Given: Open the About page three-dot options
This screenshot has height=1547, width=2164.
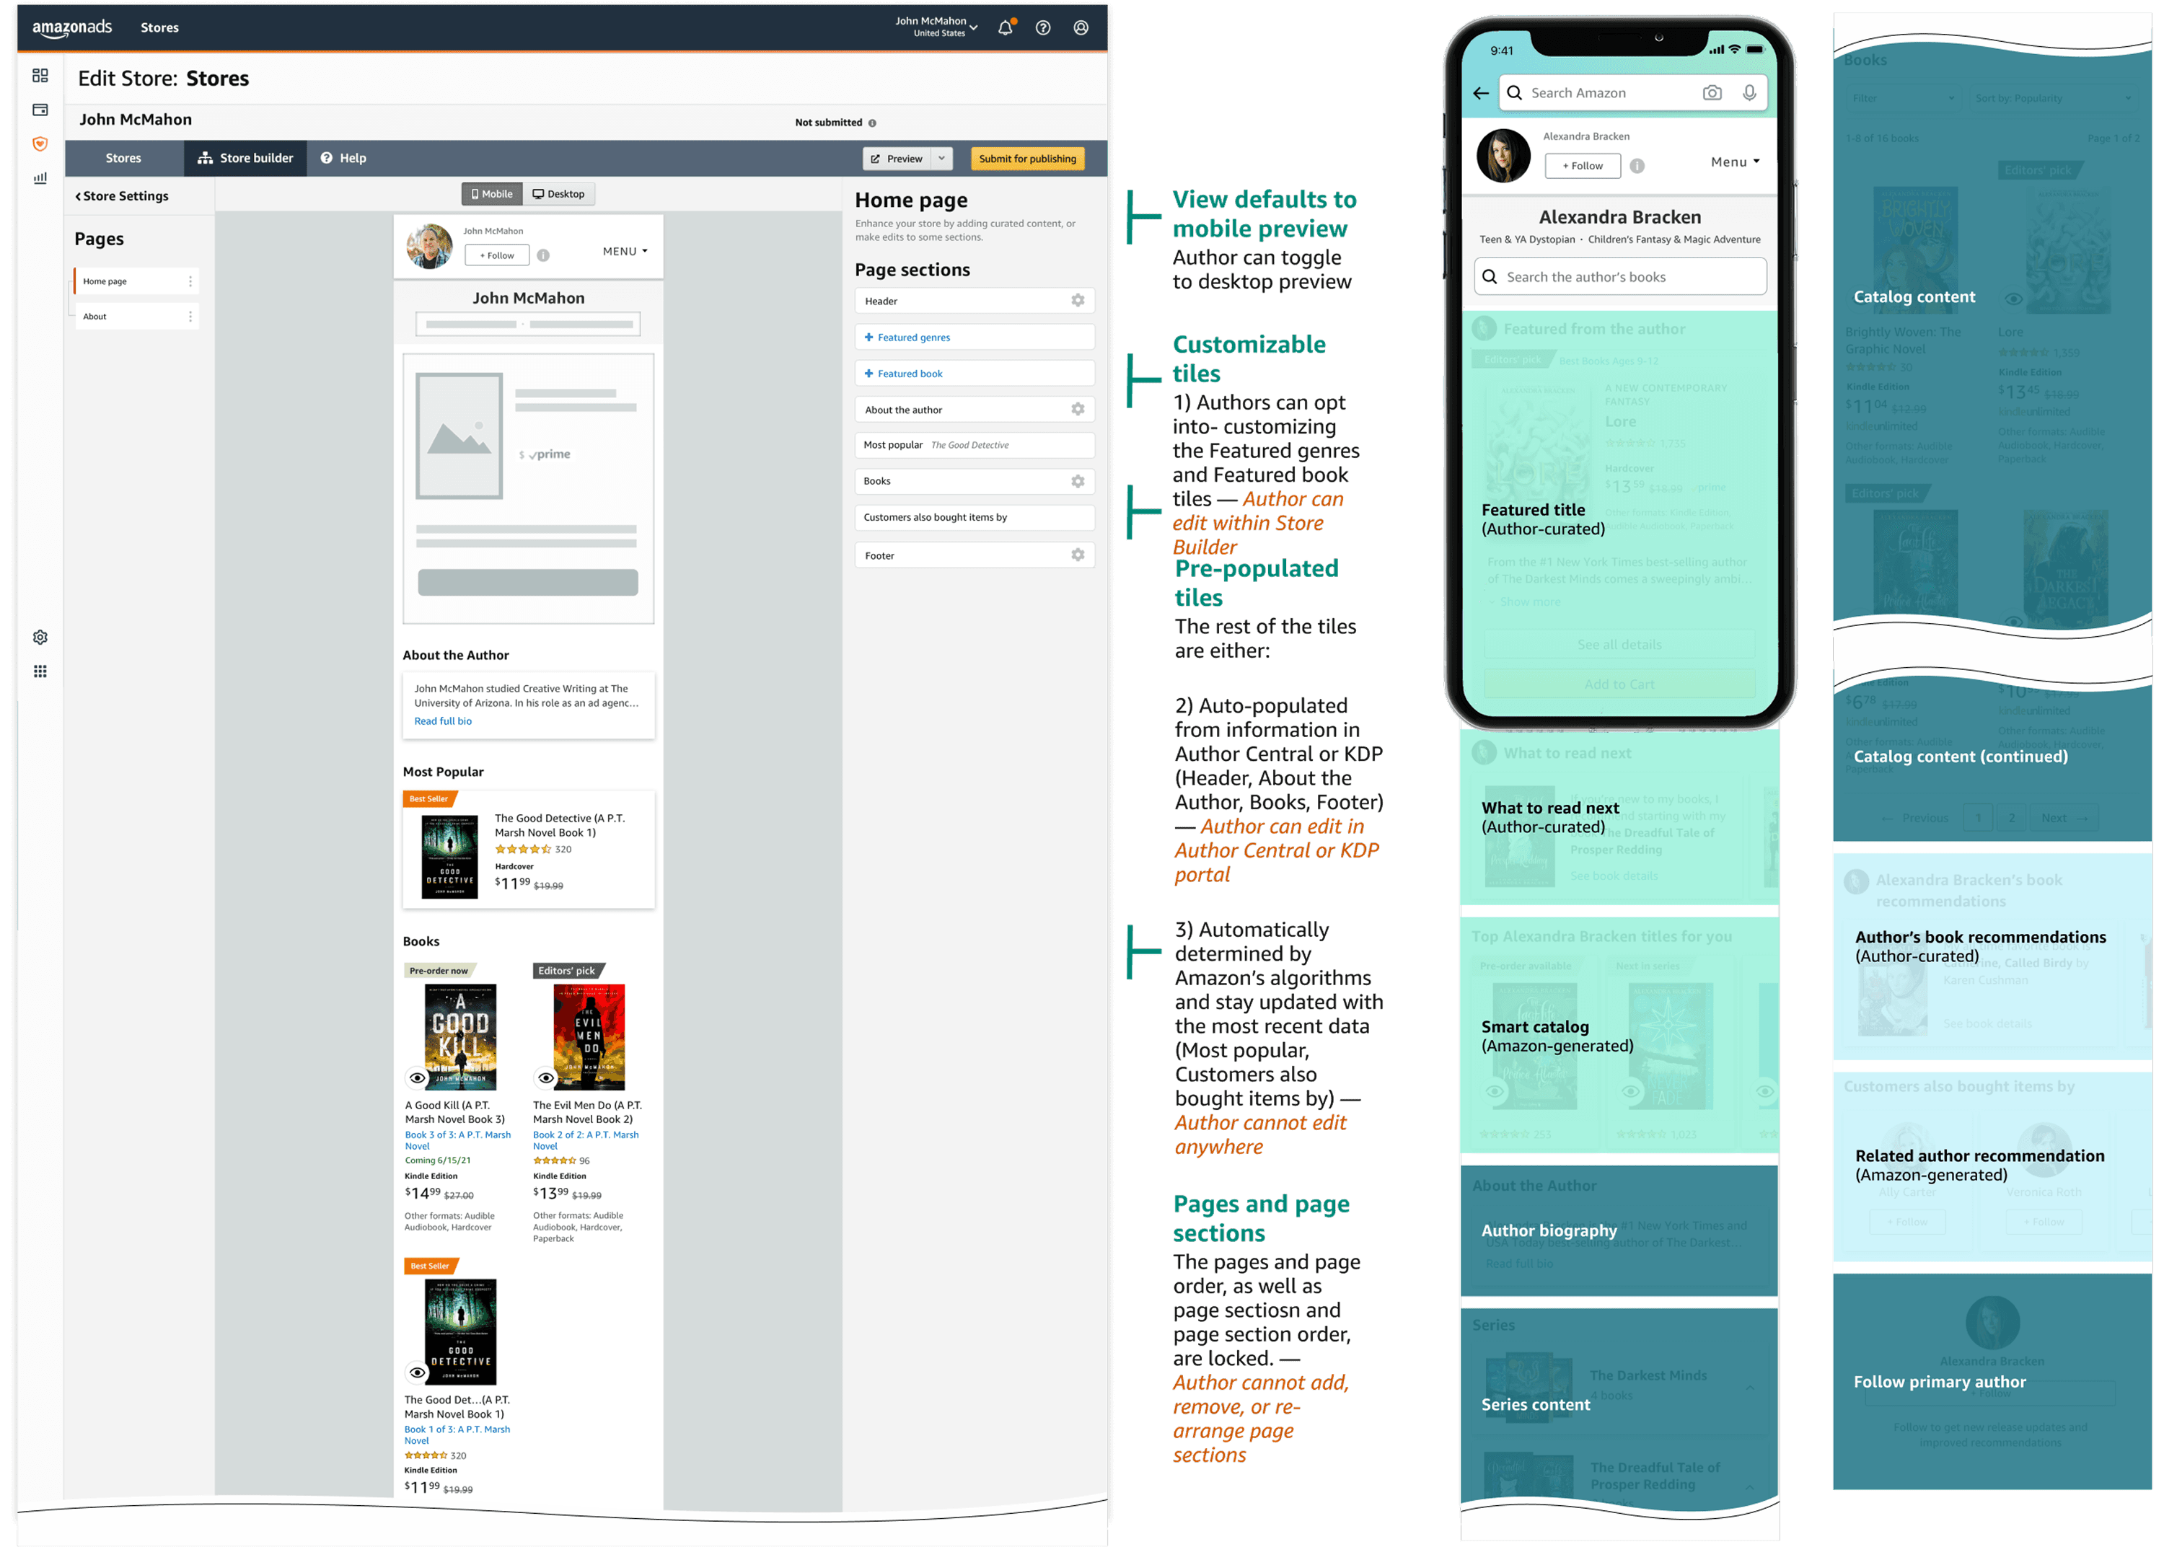Looking at the screenshot, I should [x=190, y=317].
